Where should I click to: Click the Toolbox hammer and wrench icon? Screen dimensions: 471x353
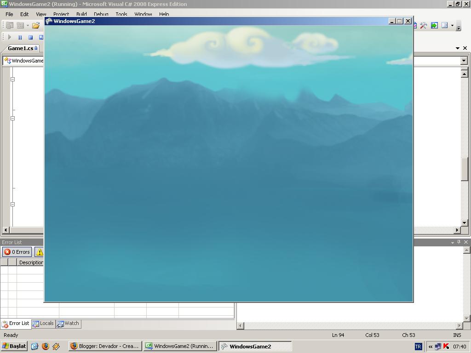pyautogui.click(x=424, y=26)
